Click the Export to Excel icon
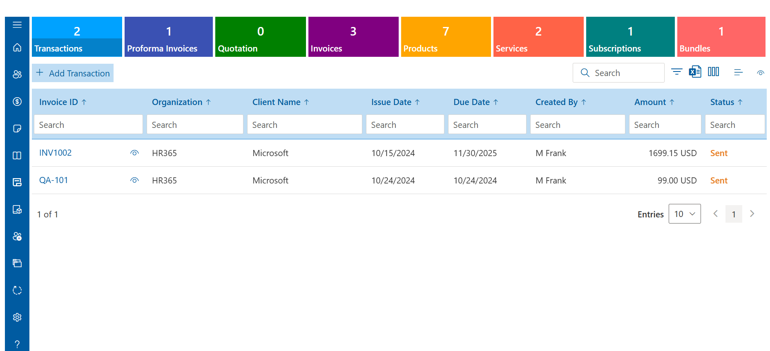Screen dimensions: 770x351 coord(695,72)
